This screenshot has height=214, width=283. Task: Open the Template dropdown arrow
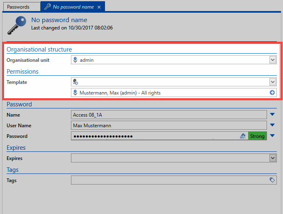[x=272, y=82]
